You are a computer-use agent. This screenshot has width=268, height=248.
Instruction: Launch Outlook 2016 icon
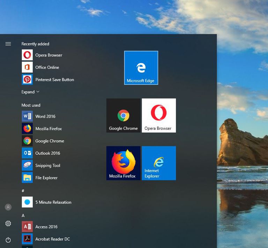[27, 153]
